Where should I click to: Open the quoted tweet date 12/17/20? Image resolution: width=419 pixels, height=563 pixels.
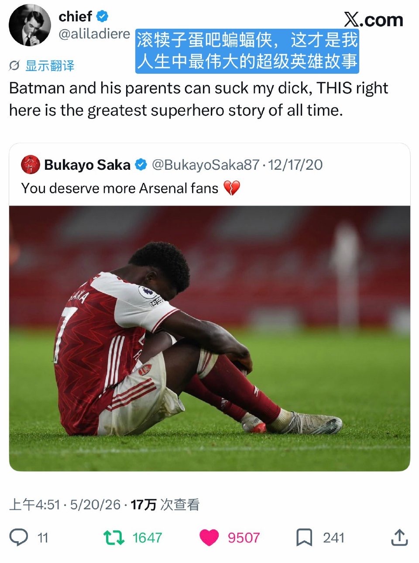[x=295, y=165]
